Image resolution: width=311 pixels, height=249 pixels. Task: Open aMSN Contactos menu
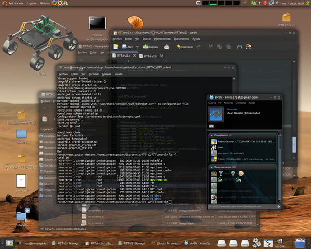(241, 103)
